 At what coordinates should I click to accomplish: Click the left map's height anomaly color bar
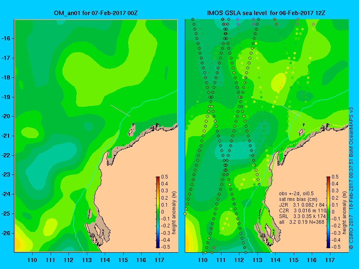coord(158,212)
